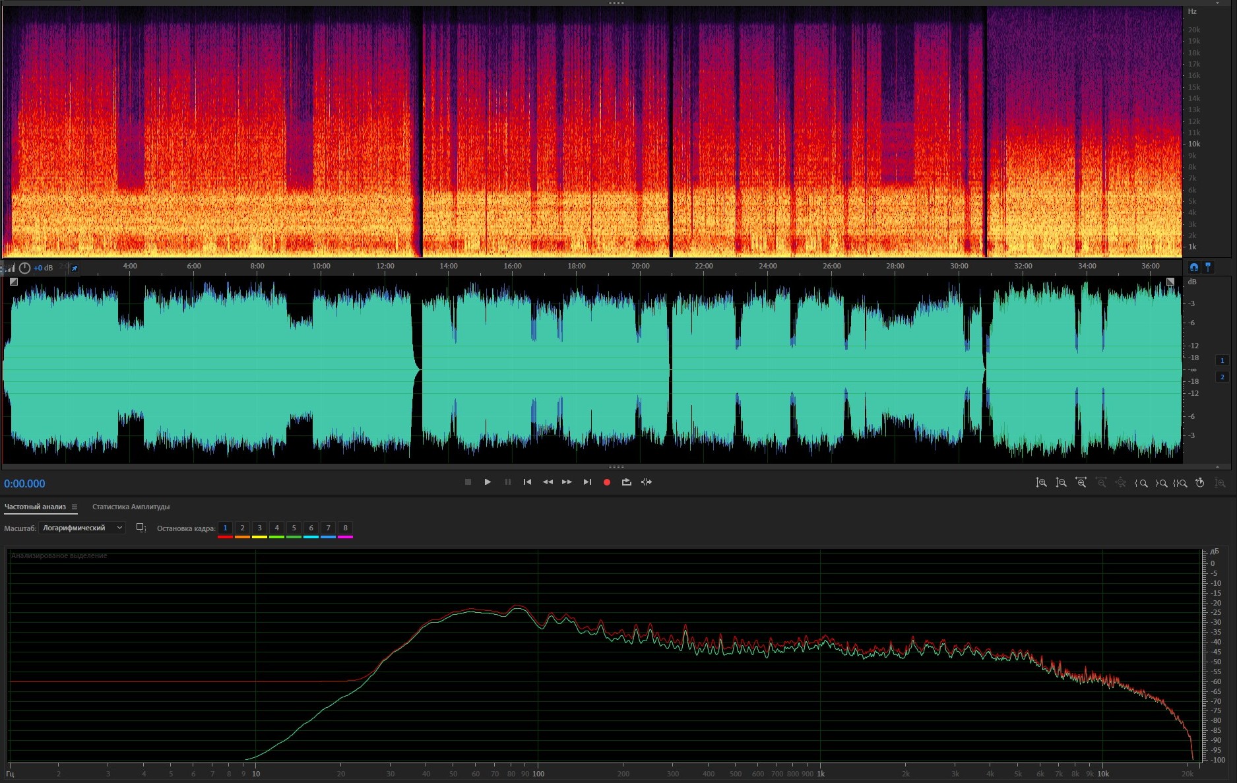Click the fade-in handle on waveform
1237x783 pixels.
pyautogui.click(x=13, y=282)
